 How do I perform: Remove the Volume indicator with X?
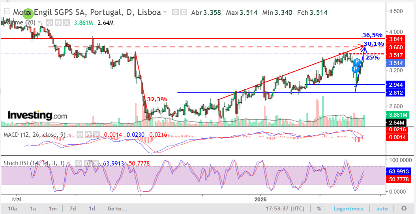[66, 22]
